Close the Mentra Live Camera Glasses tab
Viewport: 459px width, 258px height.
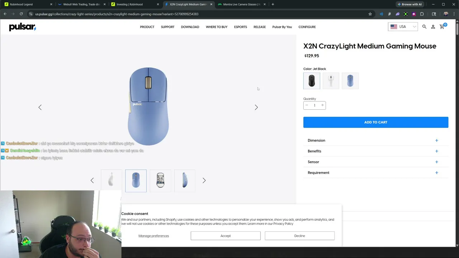coord(265,4)
